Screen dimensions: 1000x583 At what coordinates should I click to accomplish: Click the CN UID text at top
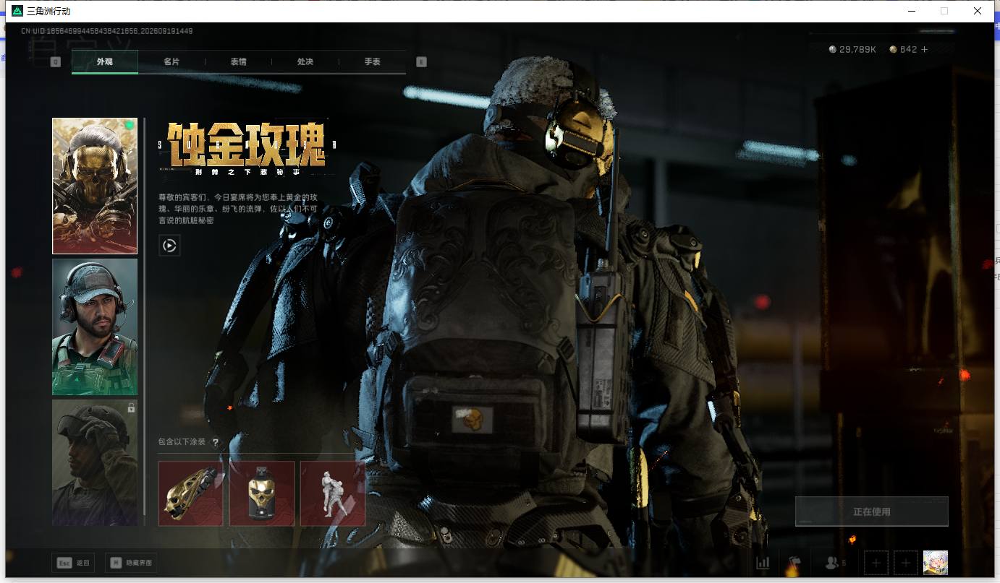106,31
